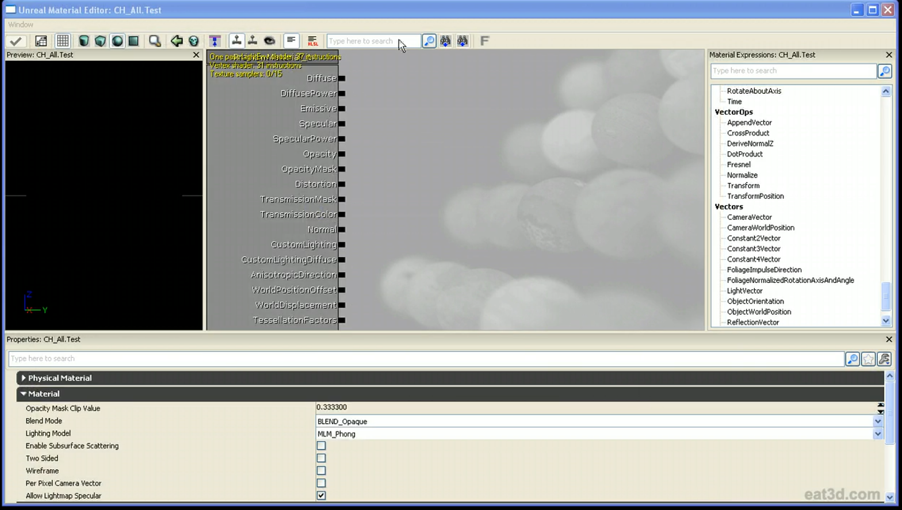Expand the Physical Material section
Image resolution: width=902 pixels, height=510 pixels.
pos(24,378)
